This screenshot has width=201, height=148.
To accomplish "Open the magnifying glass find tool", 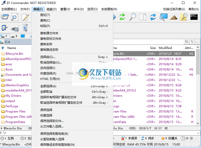I will pyautogui.click(x=133, y=17).
